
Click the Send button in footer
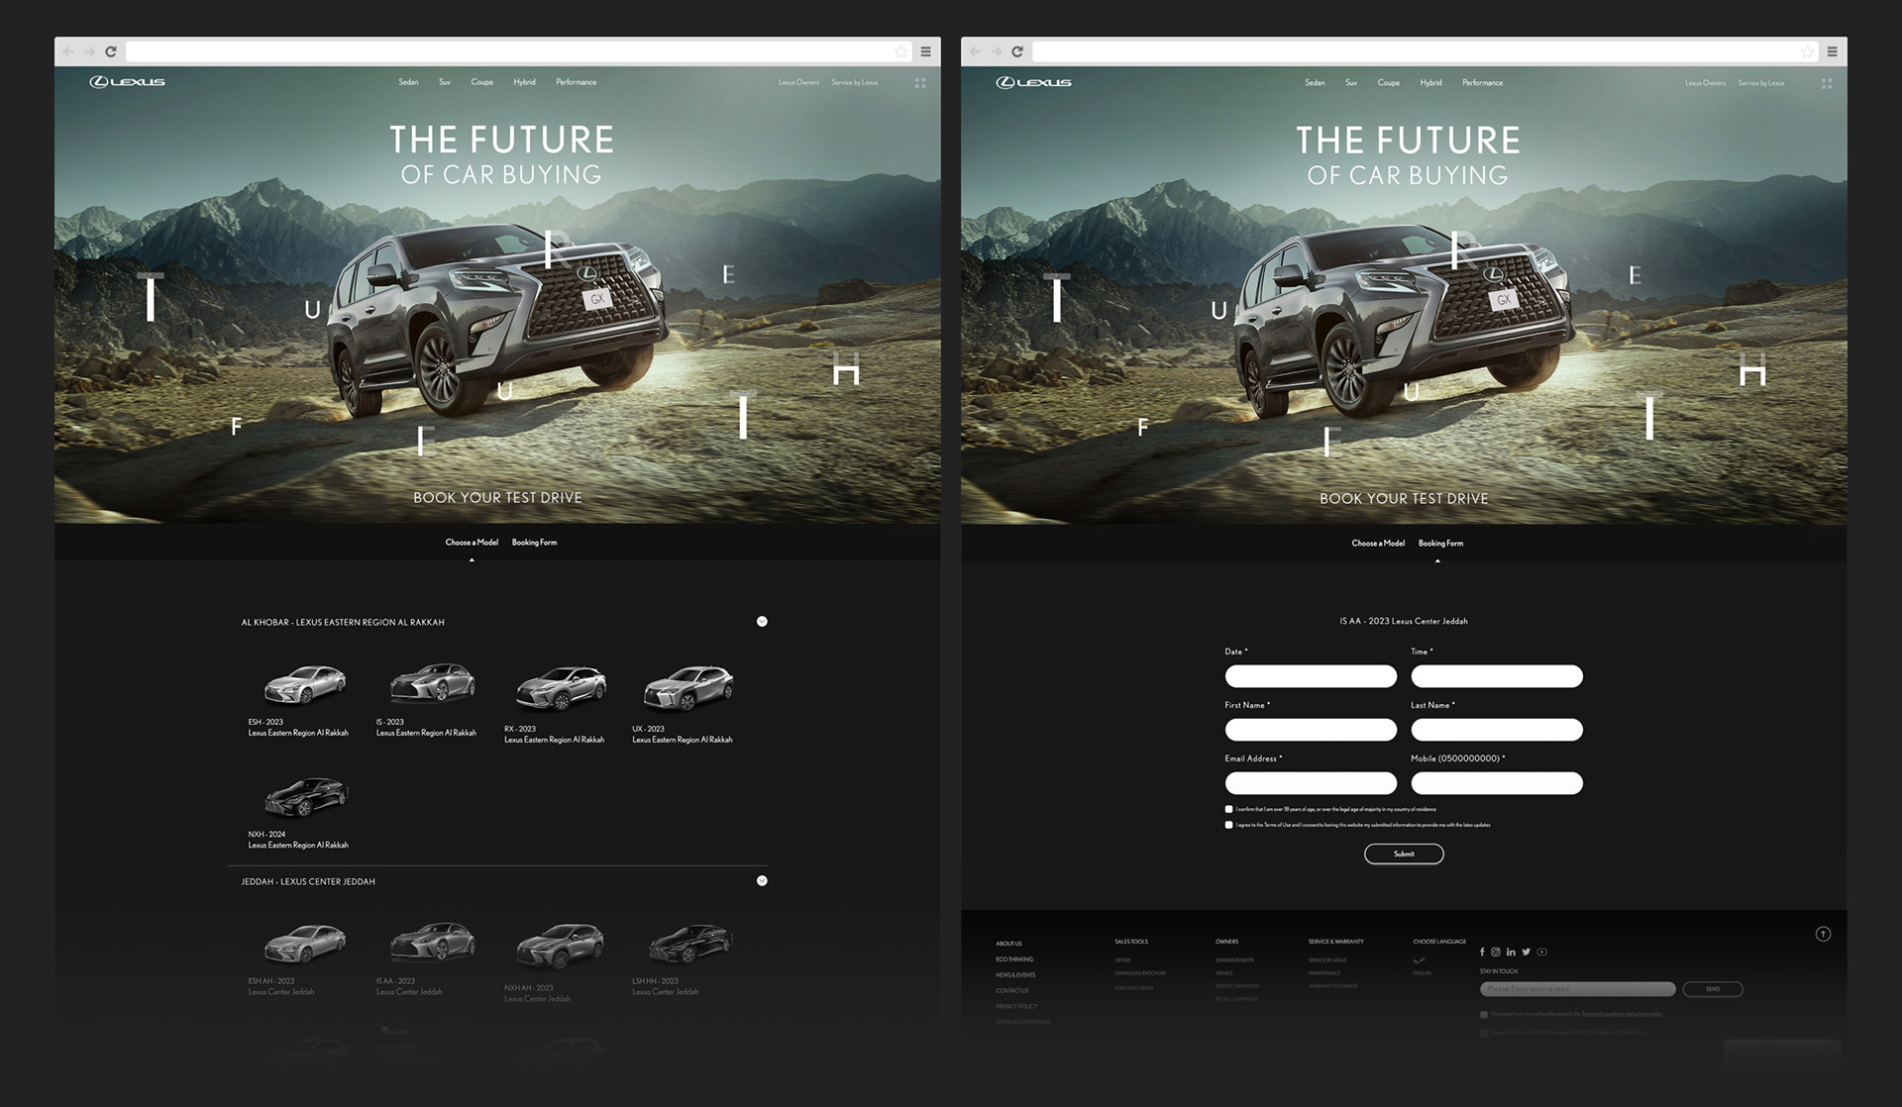[1713, 989]
